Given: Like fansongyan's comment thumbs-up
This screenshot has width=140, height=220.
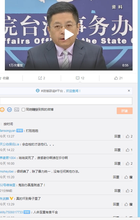Looking at the screenshot, I should tap(129, 136).
